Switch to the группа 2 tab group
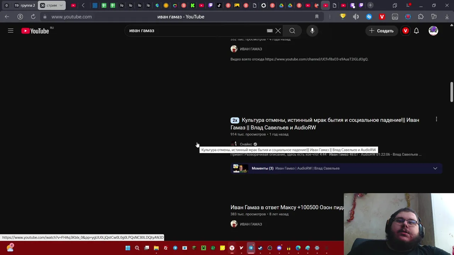Viewport: 454px width, 255px height. pos(24,5)
